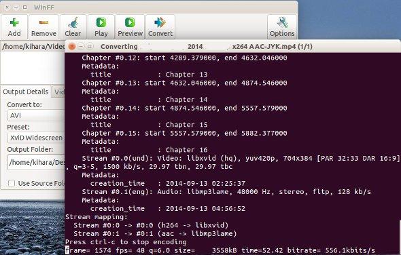Click the 'title : Chapter 13' terminal line

point(149,75)
